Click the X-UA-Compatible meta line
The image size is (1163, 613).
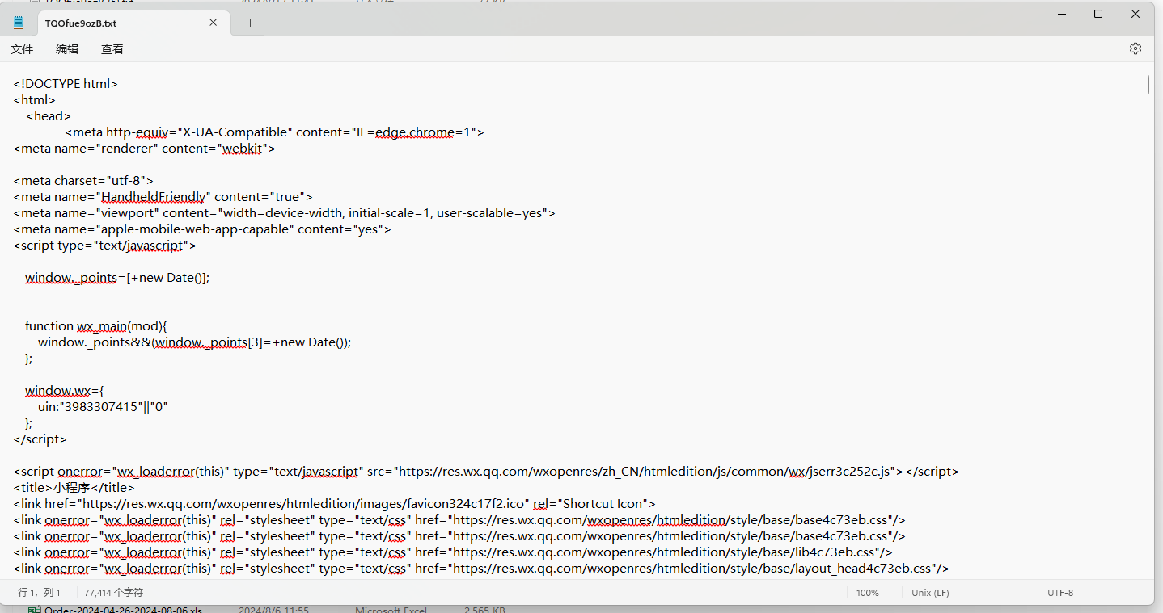coord(274,132)
